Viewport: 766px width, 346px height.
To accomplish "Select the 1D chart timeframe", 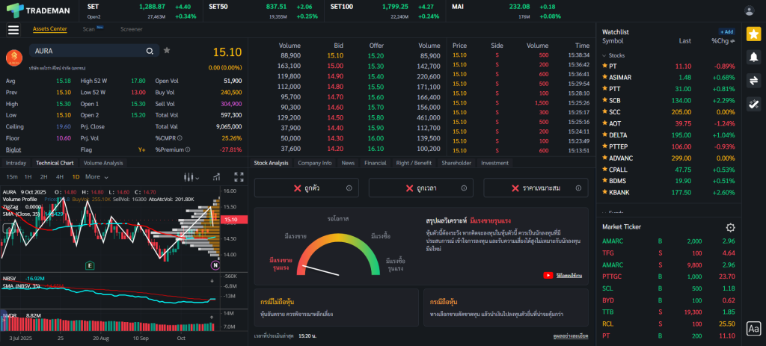I will pos(76,176).
